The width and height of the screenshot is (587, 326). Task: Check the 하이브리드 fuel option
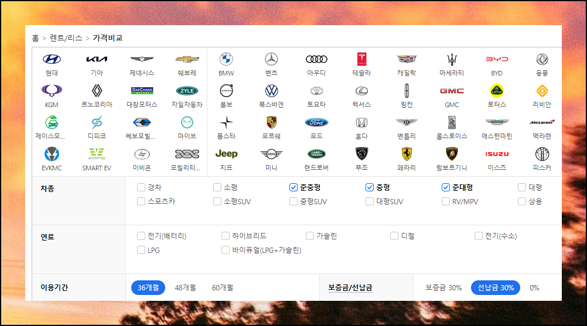[226, 236]
